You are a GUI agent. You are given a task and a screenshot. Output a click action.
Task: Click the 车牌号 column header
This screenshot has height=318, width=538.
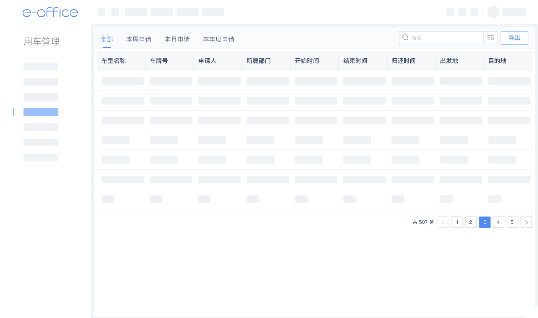(x=169, y=61)
